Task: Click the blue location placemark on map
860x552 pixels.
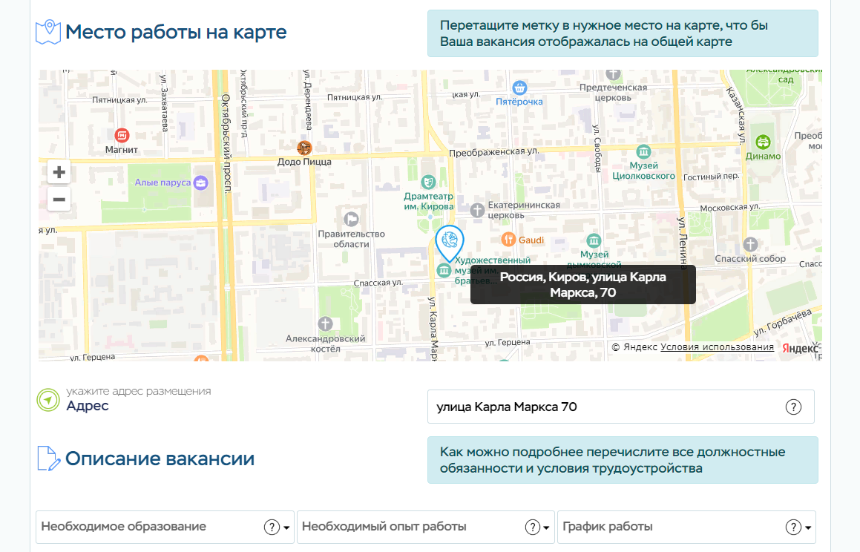Action: point(449,241)
